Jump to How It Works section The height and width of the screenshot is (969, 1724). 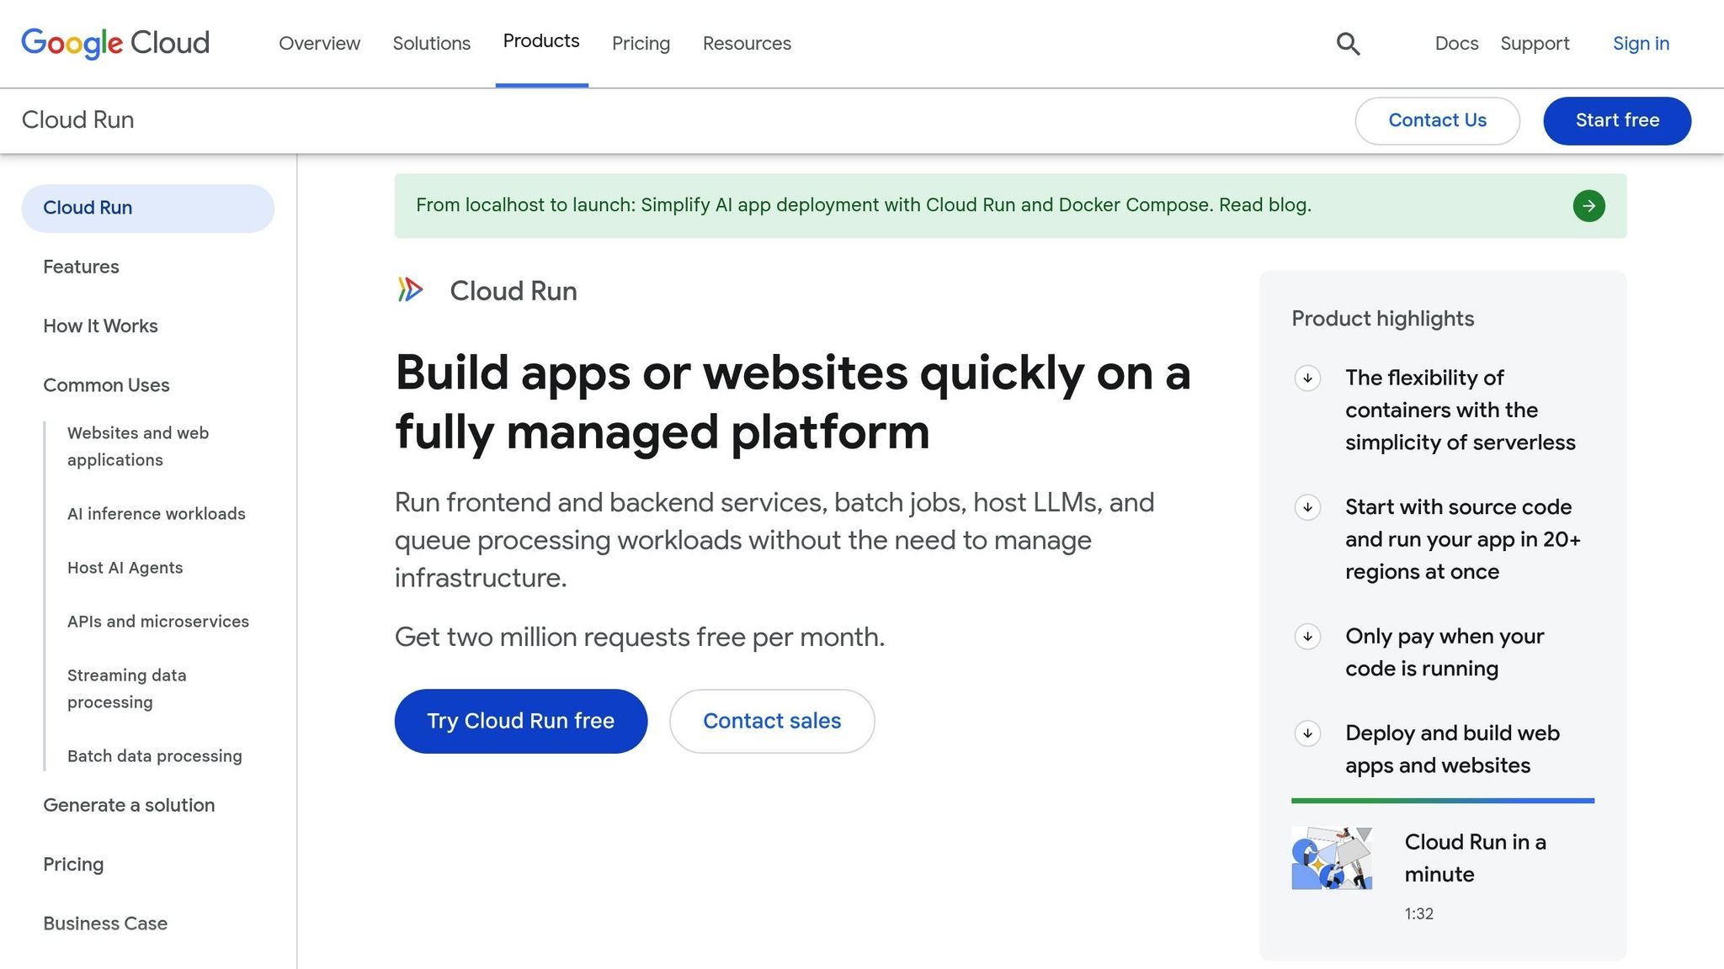pos(100,326)
